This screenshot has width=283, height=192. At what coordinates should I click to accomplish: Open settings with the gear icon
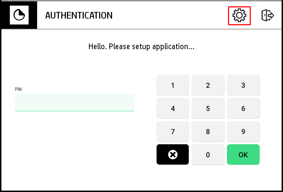tap(240, 15)
